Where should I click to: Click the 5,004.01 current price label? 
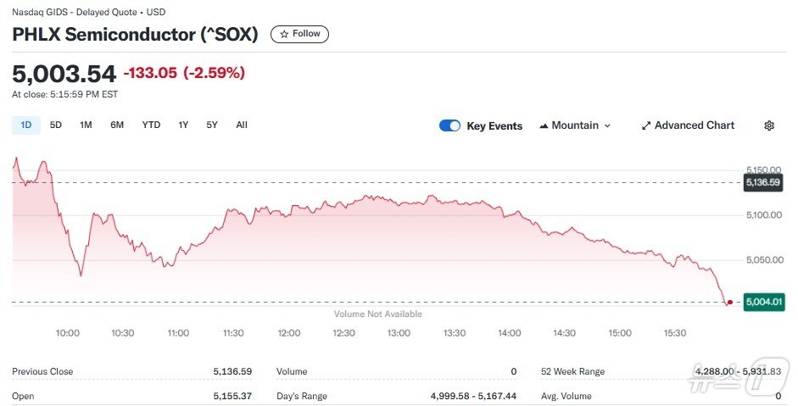[763, 302]
